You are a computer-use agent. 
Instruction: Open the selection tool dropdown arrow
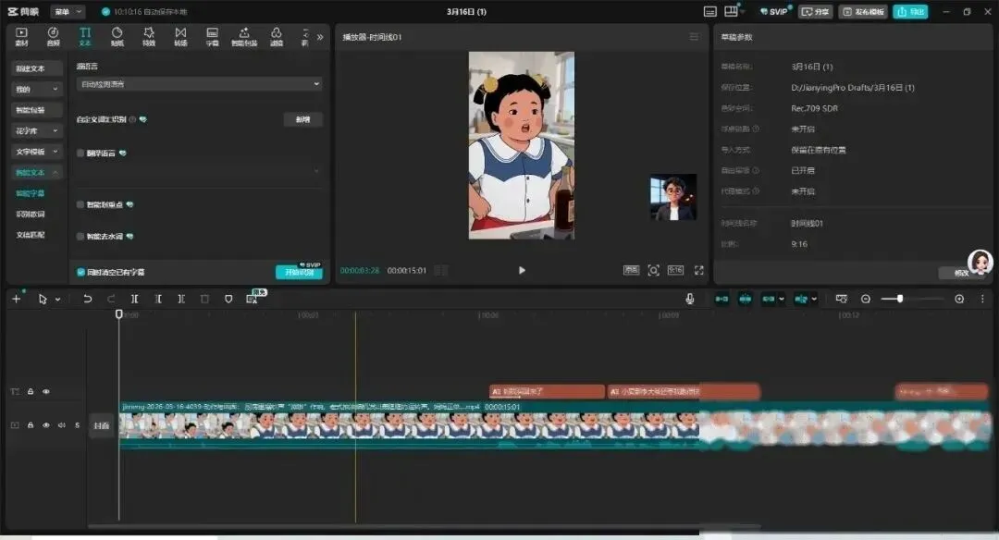tap(58, 300)
